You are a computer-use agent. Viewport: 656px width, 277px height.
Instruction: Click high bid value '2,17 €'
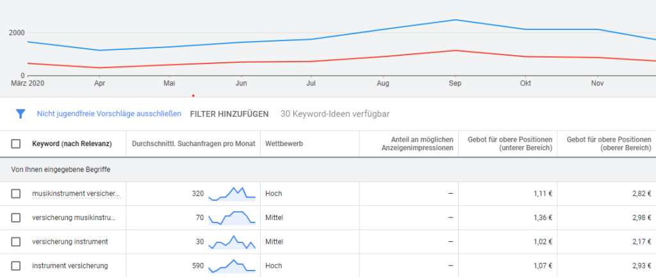(643, 242)
